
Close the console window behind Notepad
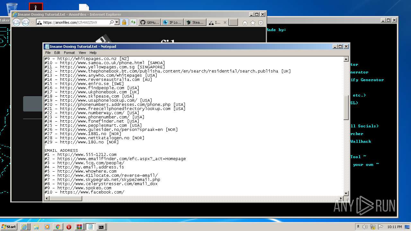point(394,20)
